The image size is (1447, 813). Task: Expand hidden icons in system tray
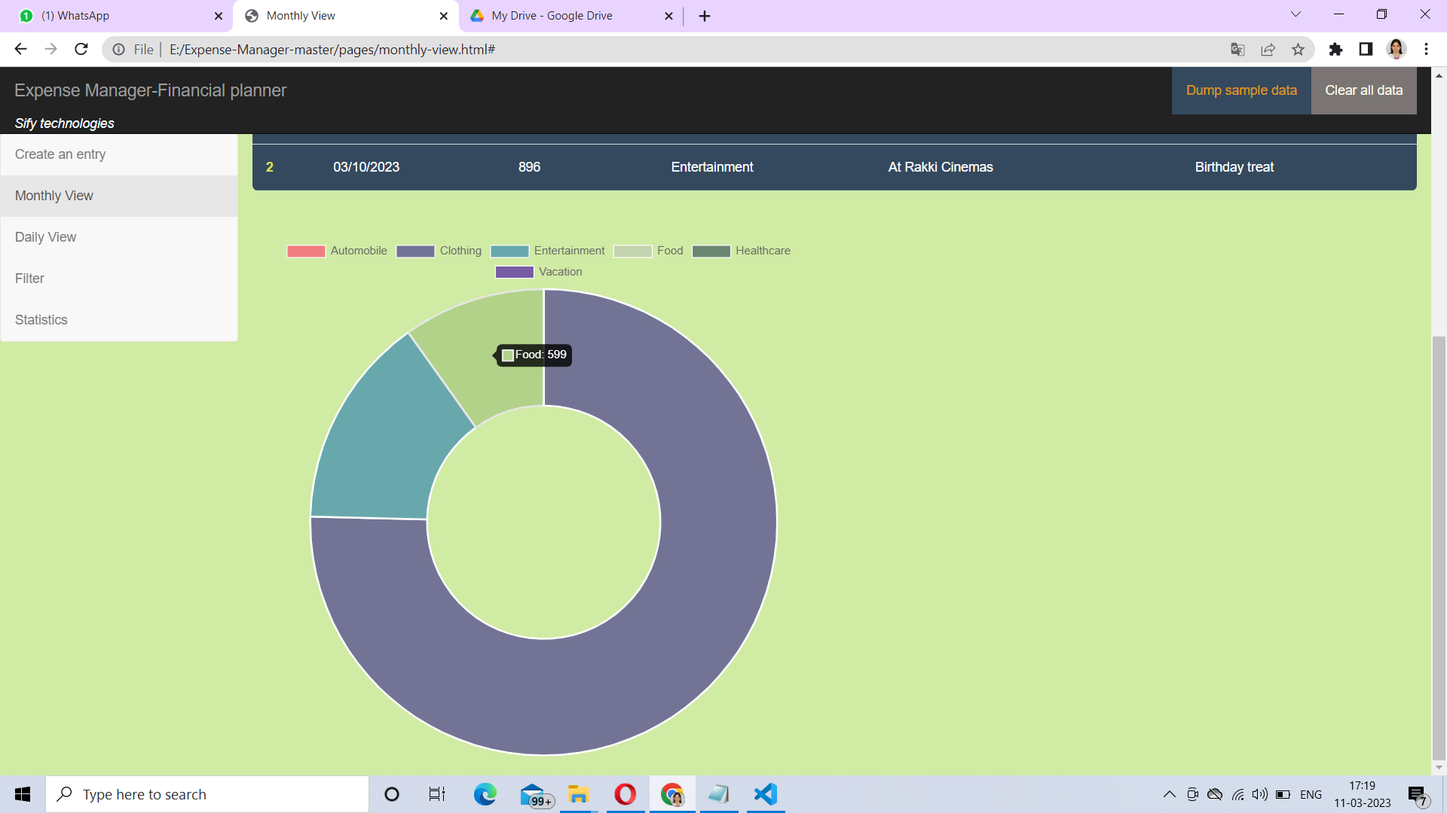[x=1169, y=794]
